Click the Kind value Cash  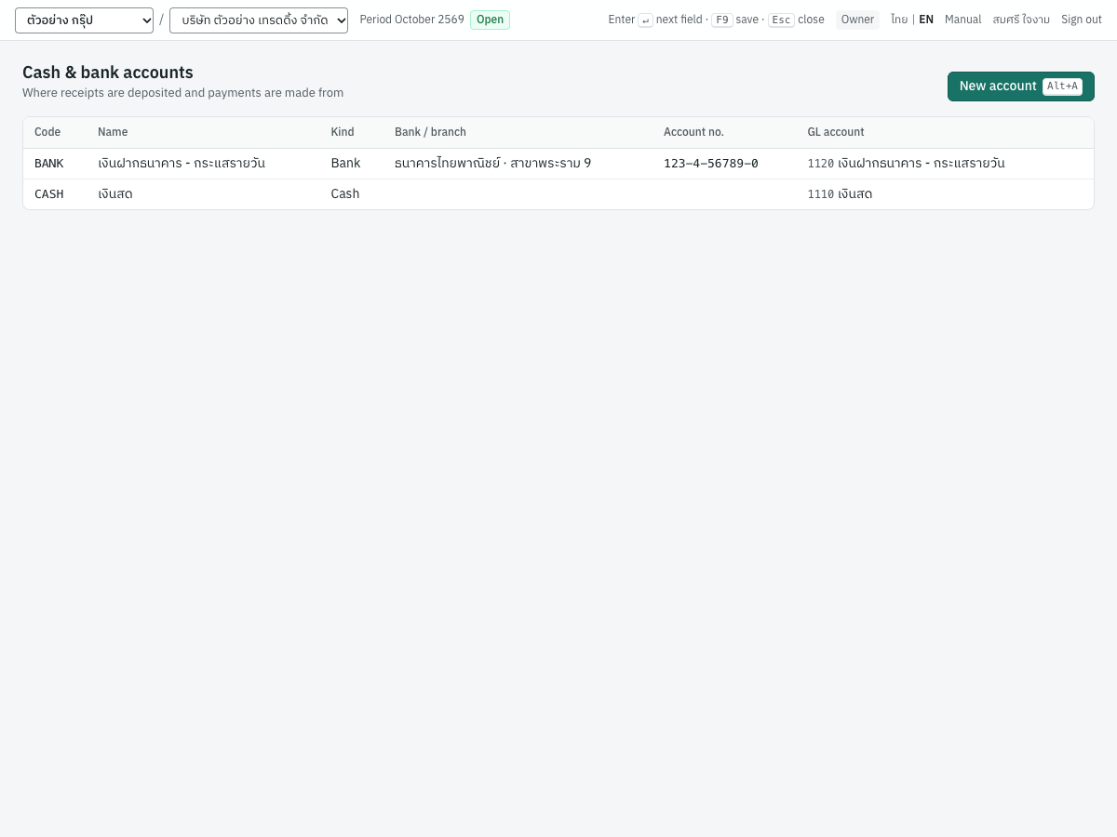pos(345,194)
